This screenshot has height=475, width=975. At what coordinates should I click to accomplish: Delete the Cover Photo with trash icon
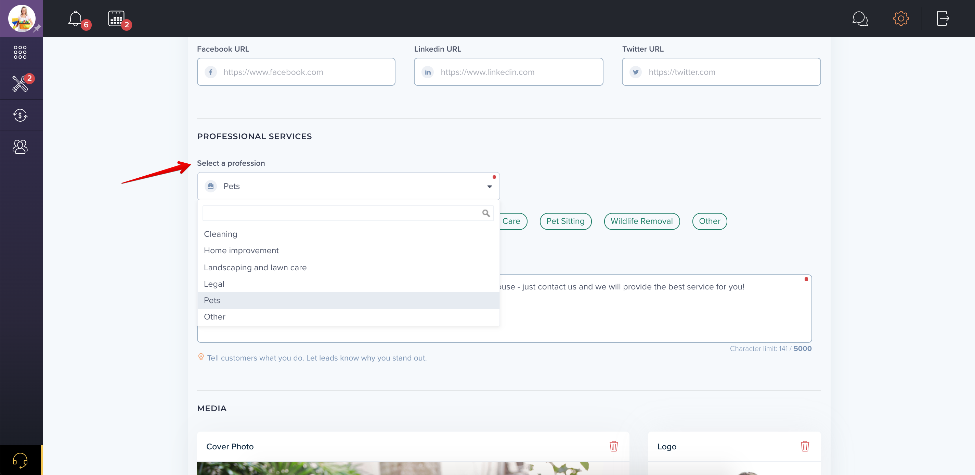(x=613, y=446)
